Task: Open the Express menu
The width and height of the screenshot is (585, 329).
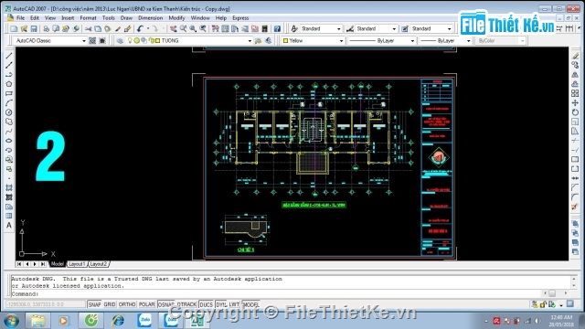Action: pos(240,18)
